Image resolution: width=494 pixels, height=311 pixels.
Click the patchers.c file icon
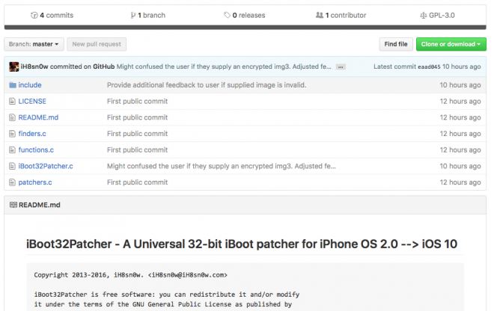[x=12, y=182]
